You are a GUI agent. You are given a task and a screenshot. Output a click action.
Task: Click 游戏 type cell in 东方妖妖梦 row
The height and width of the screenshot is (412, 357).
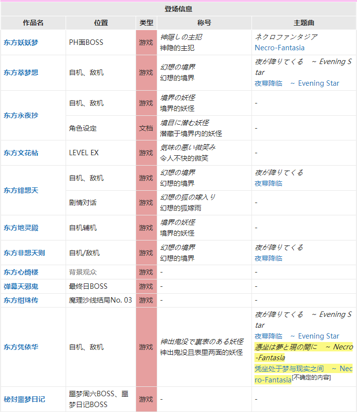tap(146, 42)
